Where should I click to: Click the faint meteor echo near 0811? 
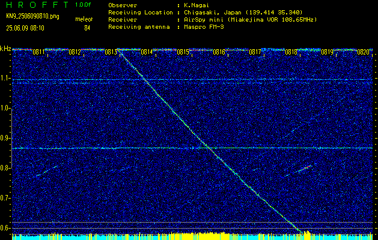click(47, 170)
